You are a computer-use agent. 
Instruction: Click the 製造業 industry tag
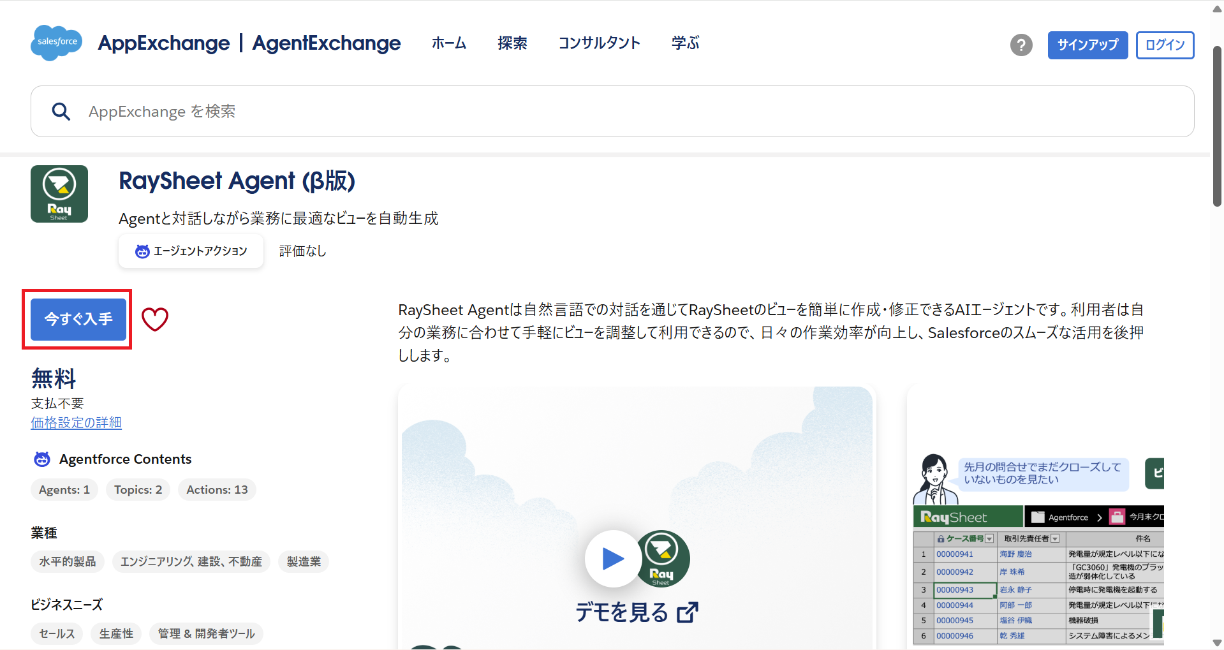click(304, 562)
